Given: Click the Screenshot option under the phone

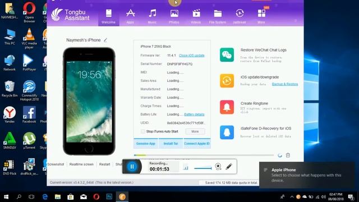Looking at the screenshot, I should tap(56, 164).
